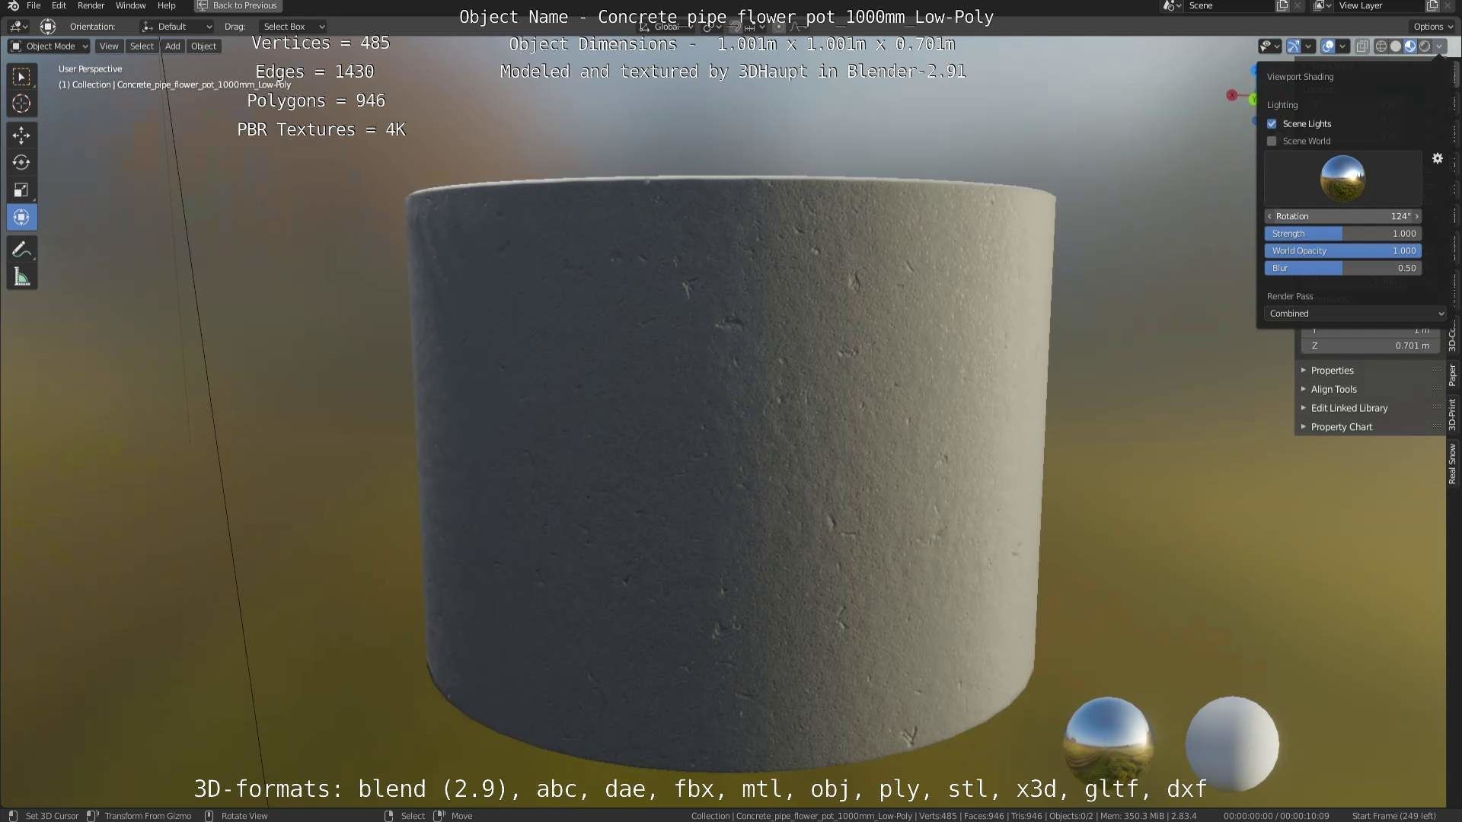Open the viewport Select menu
Viewport: 1462px width, 822px height.
tap(142, 46)
